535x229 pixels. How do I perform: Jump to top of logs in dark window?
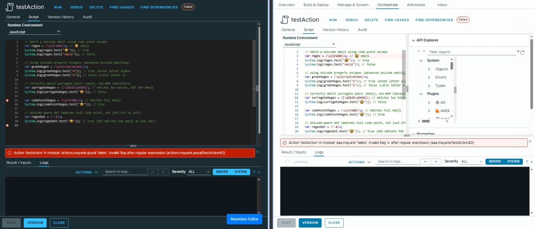(254, 172)
